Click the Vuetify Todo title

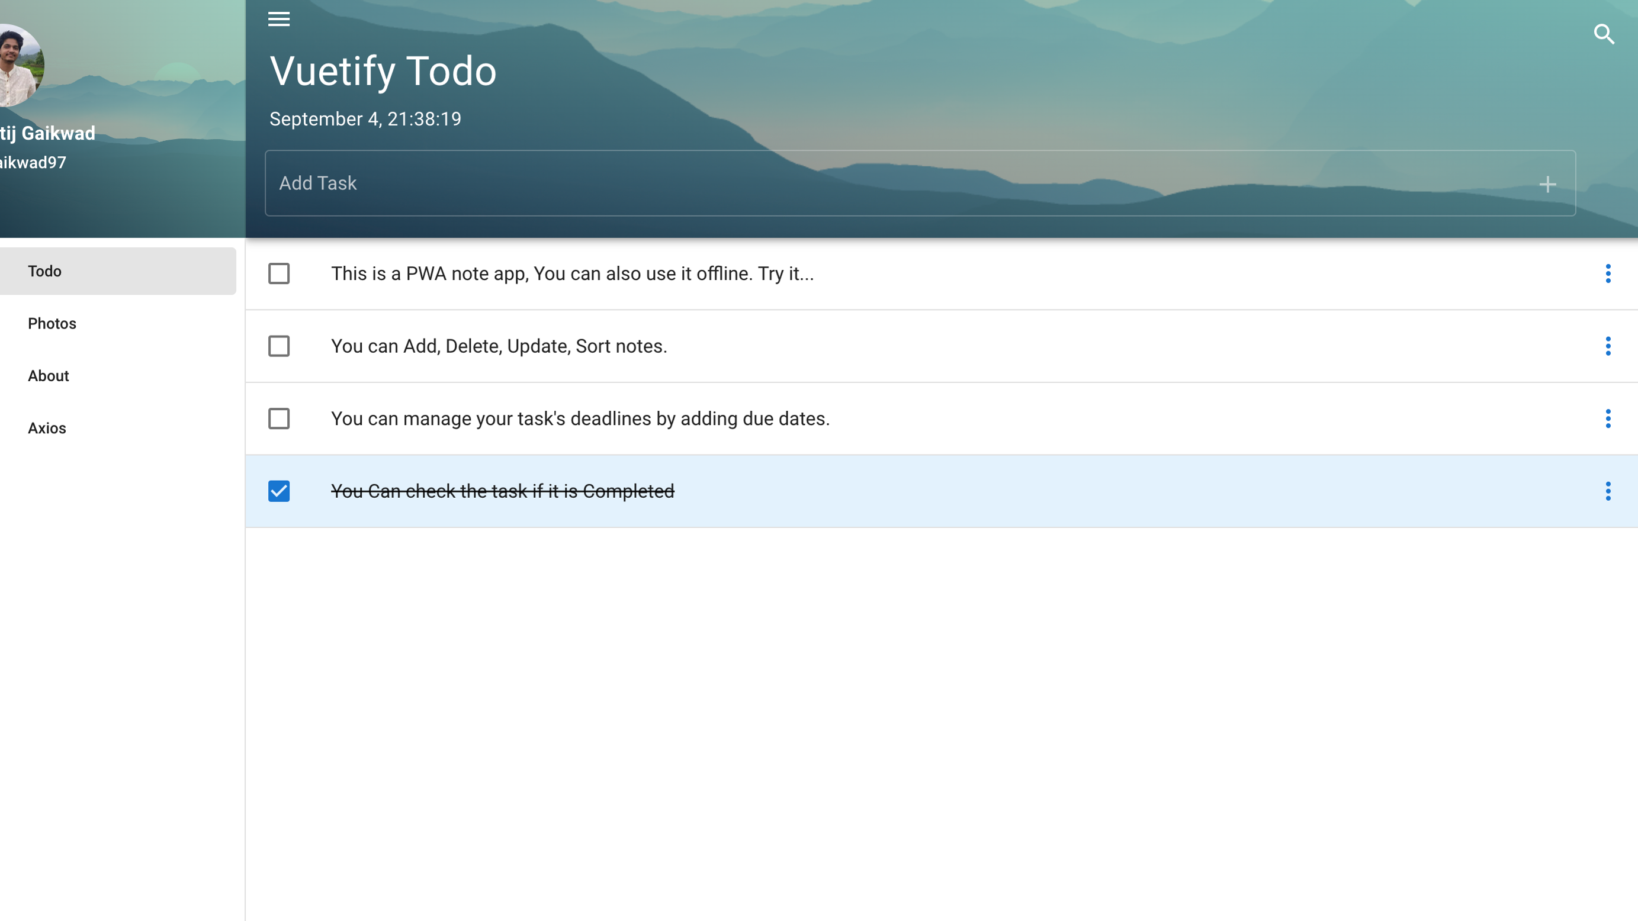382,70
